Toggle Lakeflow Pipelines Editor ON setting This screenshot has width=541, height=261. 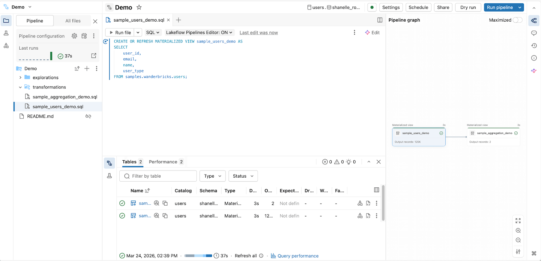pos(199,32)
